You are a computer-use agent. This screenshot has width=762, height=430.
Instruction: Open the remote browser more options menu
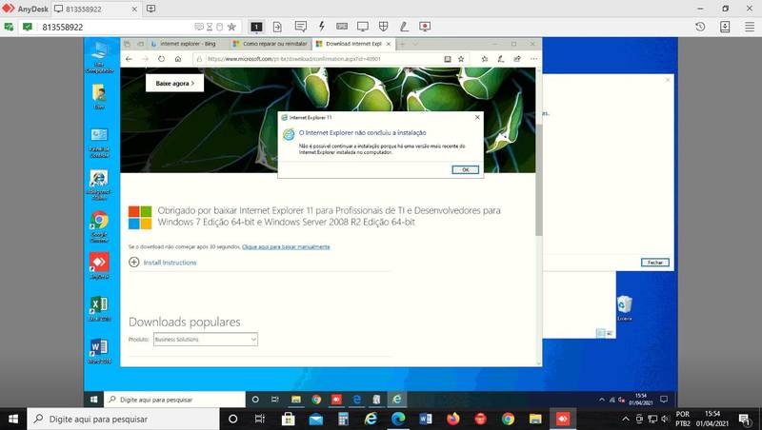point(533,59)
